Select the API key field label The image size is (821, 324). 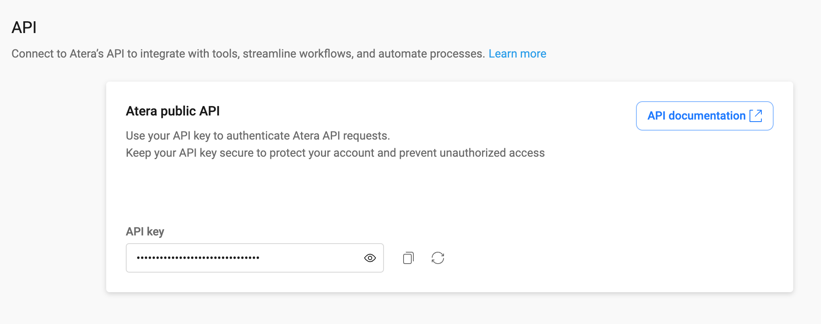(x=145, y=232)
